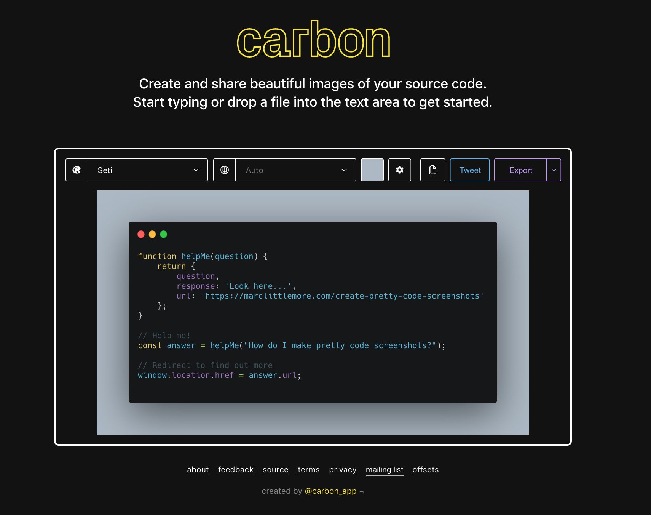Click the Export button
The width and height of the screenshot is (651, 515).
click(520, 170)
